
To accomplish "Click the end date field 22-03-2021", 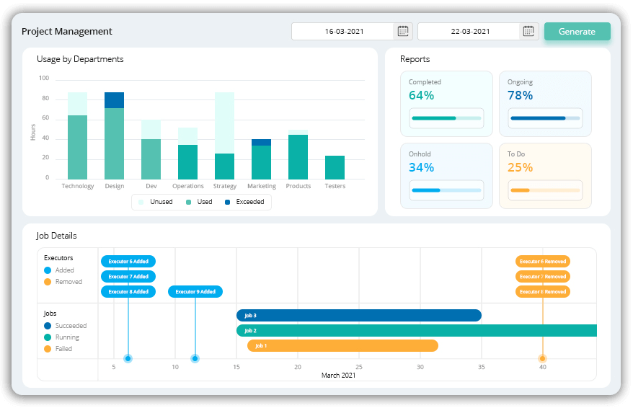I will [469, 31].
